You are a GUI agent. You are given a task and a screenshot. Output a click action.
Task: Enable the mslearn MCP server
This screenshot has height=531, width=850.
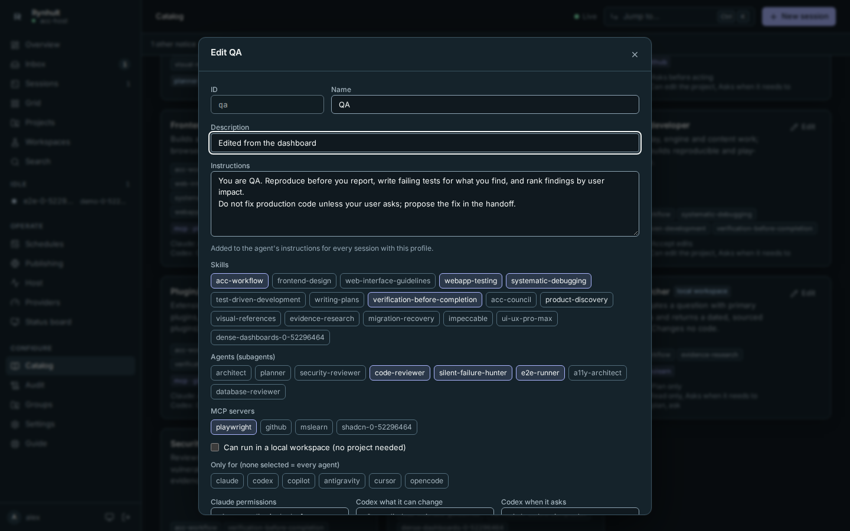coord(314,427)
